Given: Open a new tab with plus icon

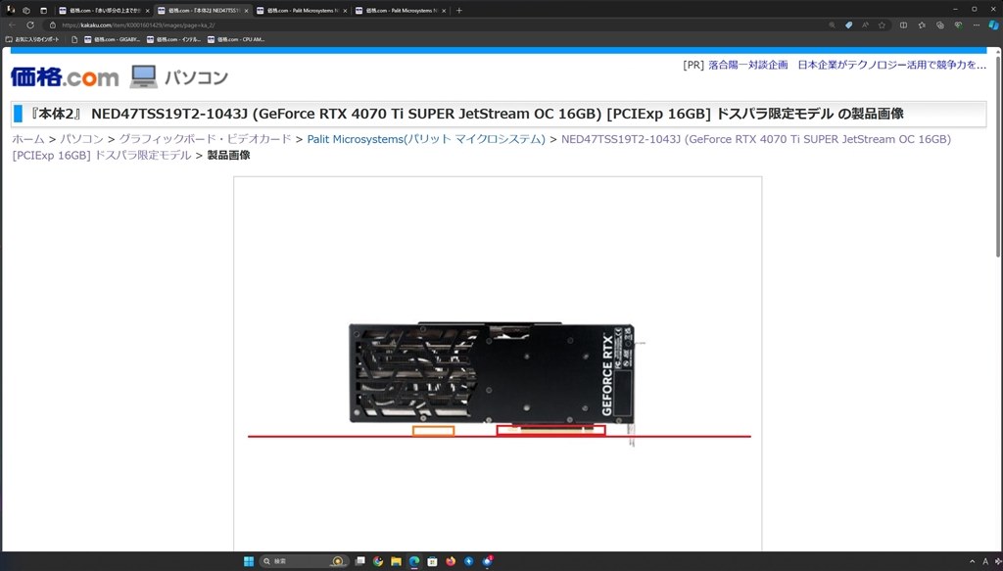Looking at the screenshot, I should tap(458, 10).
